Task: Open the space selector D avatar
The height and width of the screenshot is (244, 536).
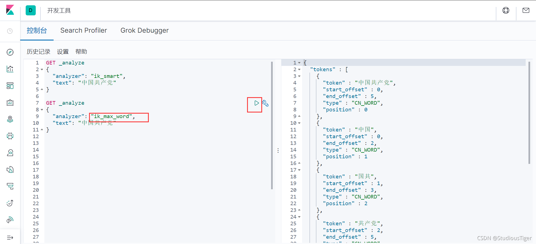Action: (x=31, y=10)
